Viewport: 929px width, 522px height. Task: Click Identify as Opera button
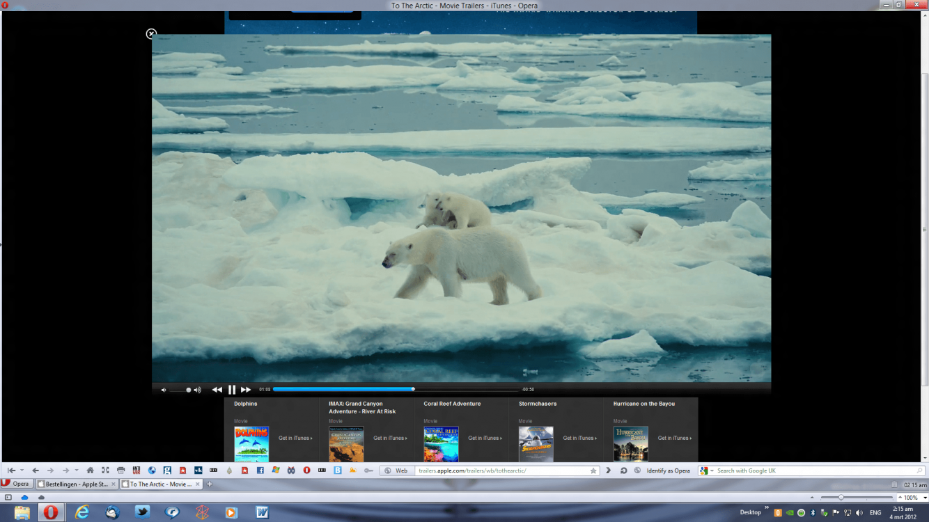tap(663, 470)
